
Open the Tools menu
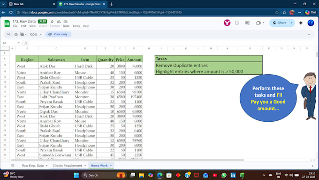76,26
